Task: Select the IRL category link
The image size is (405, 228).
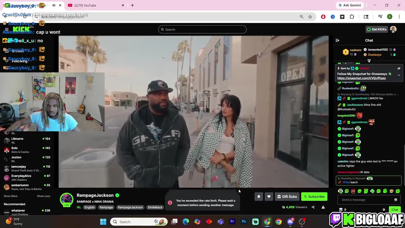Action: 79,207
